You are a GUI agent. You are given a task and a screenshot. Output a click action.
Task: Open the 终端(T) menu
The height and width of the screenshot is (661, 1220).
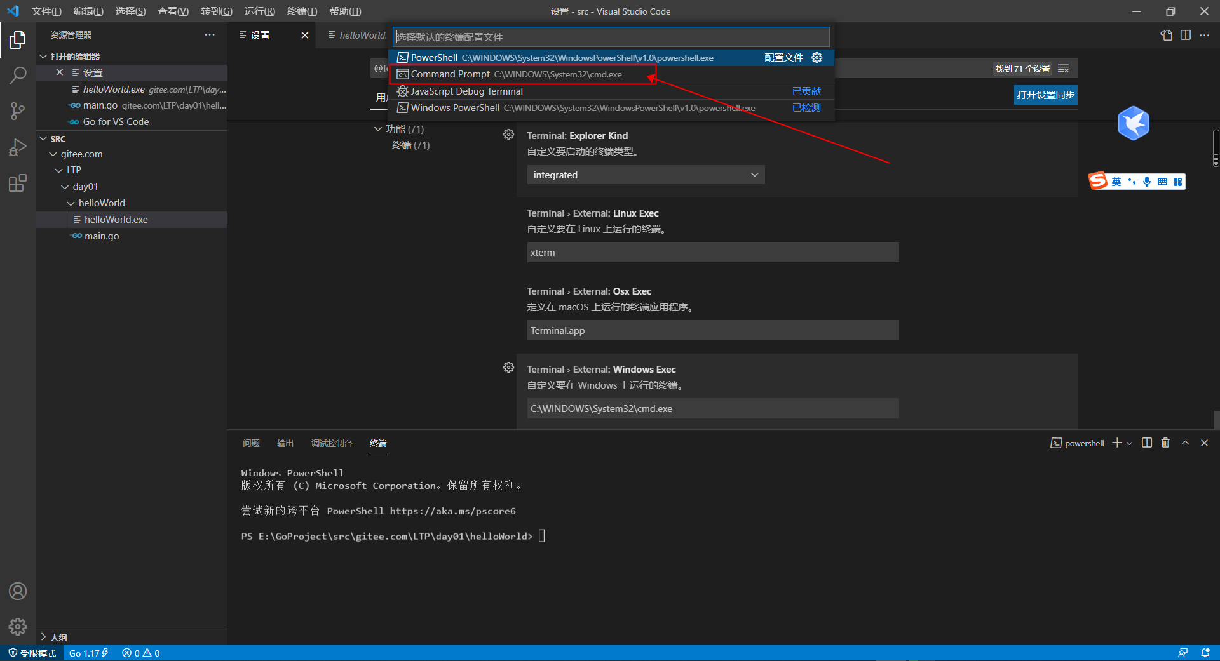[x=302, y=11]
